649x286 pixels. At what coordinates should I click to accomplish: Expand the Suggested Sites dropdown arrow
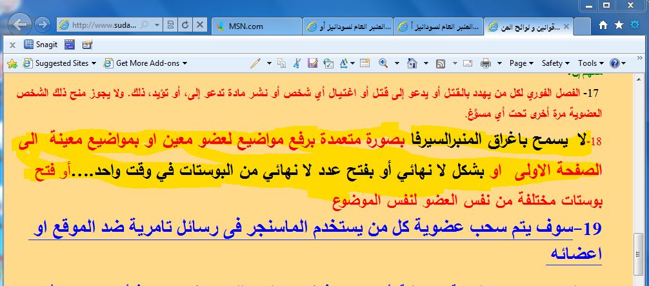tap(93, 63)
